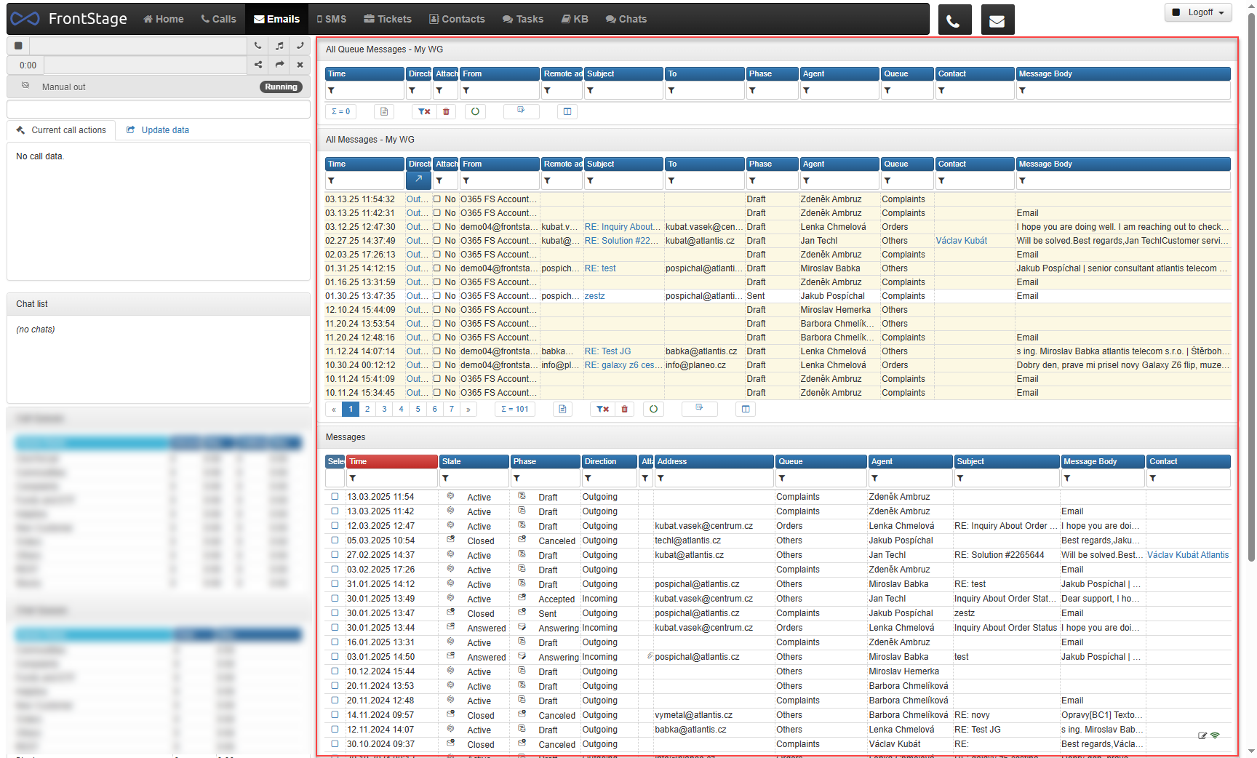
Task: Open the KB menu
Action: coord(575,19)
